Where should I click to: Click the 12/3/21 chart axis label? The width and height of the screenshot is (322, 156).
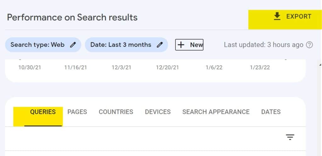point(121,68)
